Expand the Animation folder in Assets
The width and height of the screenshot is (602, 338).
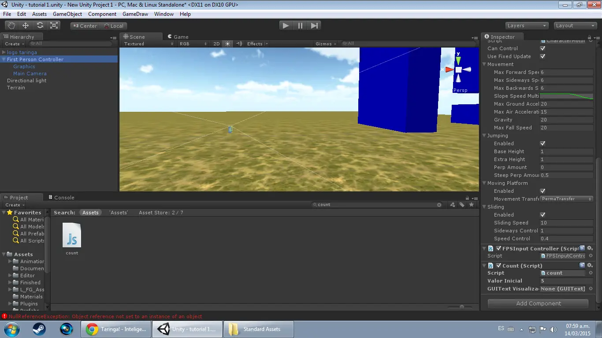pyautogui.click(x=10, y=261)
